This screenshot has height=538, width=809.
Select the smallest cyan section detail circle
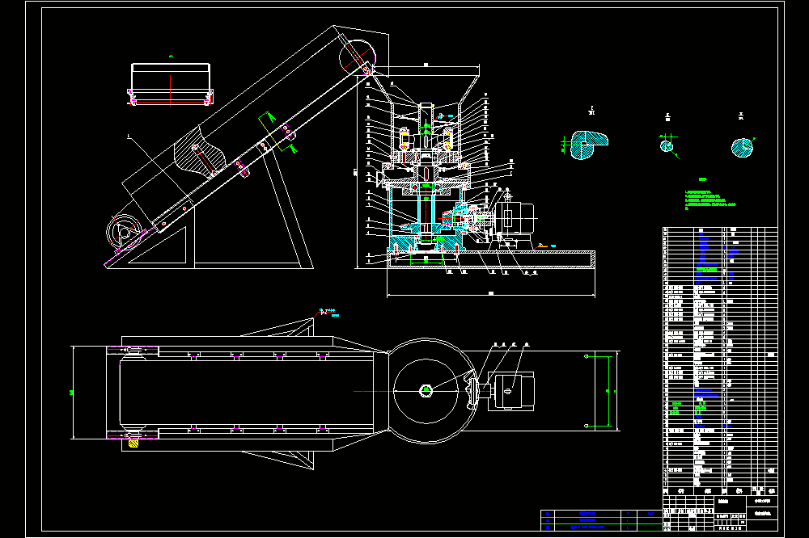point(667,146)
